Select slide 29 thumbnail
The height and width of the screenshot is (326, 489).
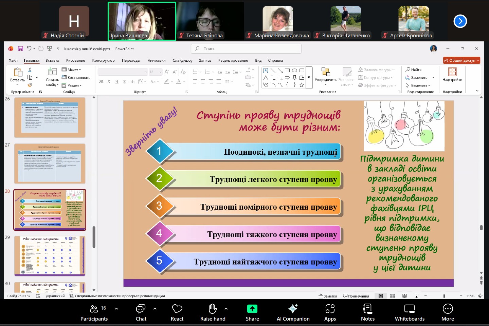coord(50,256)
